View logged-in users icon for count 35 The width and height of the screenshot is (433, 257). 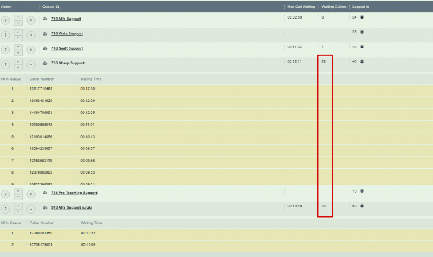click(362, 32)
